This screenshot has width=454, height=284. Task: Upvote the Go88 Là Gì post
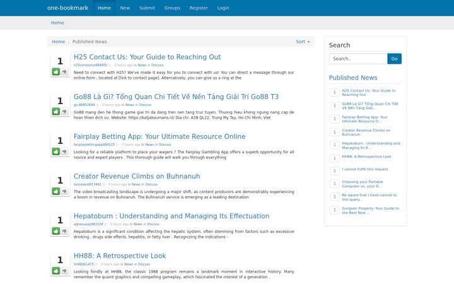click(x=56, y=111)
